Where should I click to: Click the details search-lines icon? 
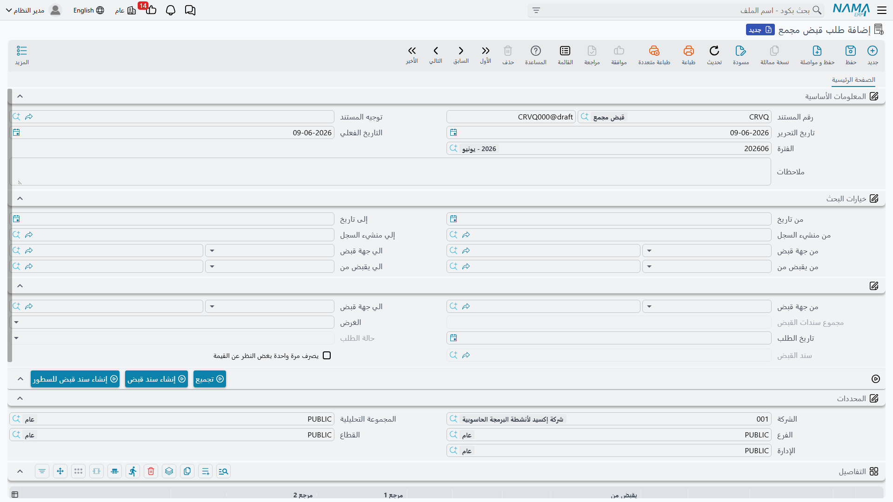pyautogui.click(x=223, y=471)
